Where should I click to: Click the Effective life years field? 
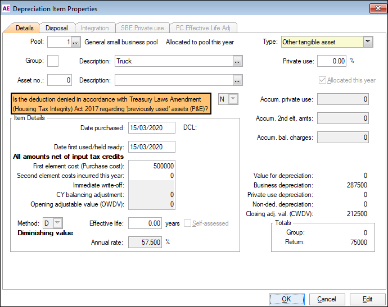point(145,223)
